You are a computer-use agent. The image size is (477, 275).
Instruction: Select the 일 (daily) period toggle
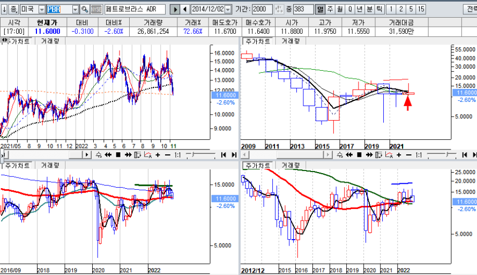click(x=320, y=10)
